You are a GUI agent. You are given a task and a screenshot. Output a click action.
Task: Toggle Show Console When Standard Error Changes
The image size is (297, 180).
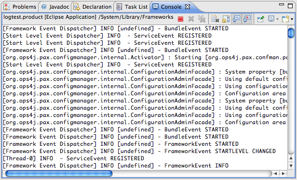(x=247, y=19)
